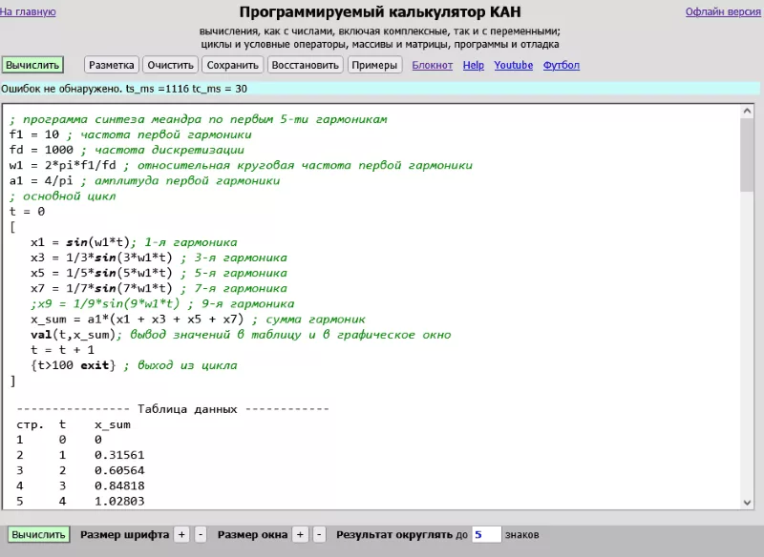Click the Разметка button

(x=112, y=65)
